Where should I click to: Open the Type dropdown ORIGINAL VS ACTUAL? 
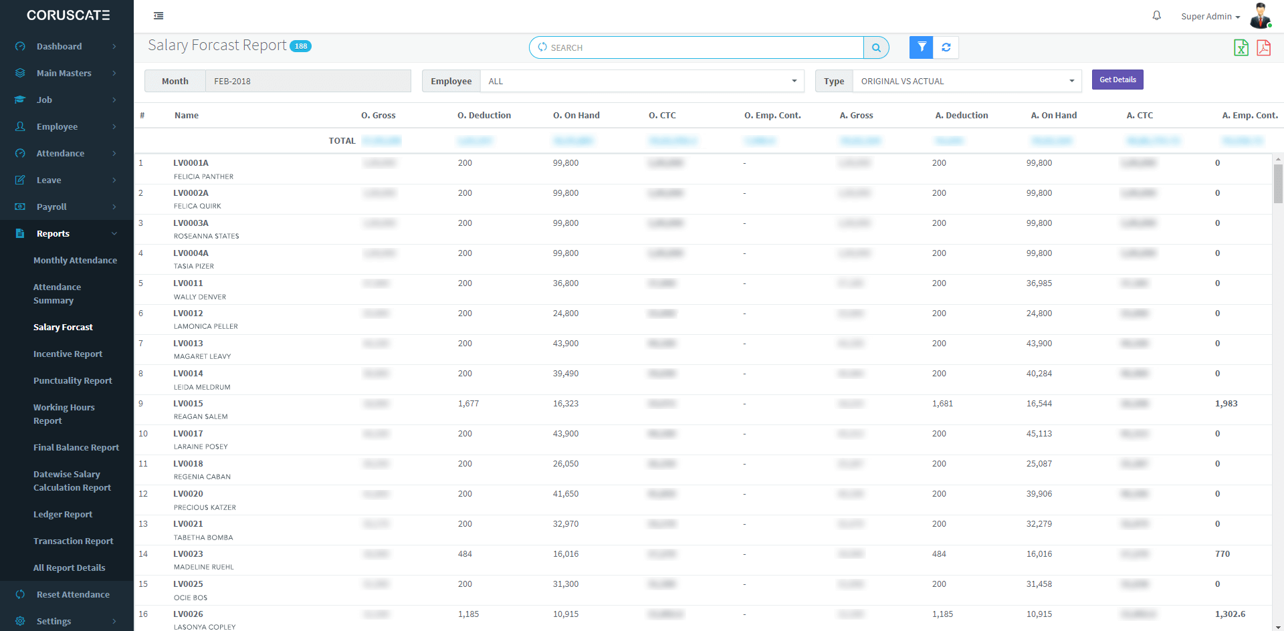click(x=966, y=81)
